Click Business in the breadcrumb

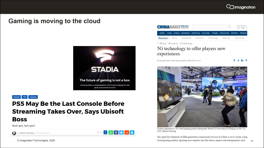173,43
